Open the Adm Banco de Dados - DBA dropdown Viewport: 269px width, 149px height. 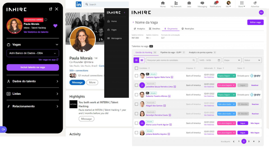[x=33, y=53]
